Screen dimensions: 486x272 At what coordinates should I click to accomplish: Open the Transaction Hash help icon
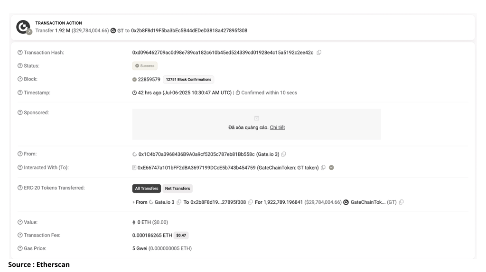pyautogui.click(x=20, y=53)
